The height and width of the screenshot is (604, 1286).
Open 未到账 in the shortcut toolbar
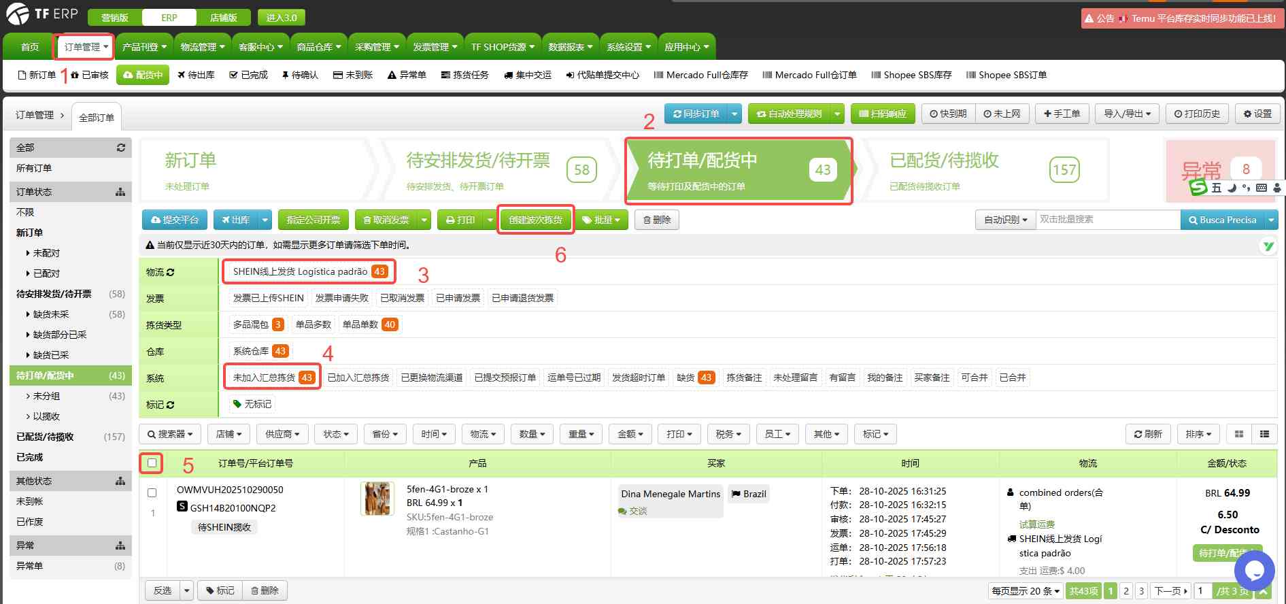353,75
